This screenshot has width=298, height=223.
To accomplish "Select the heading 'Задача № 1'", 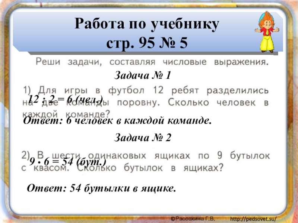I will click(x=143, y=75).
